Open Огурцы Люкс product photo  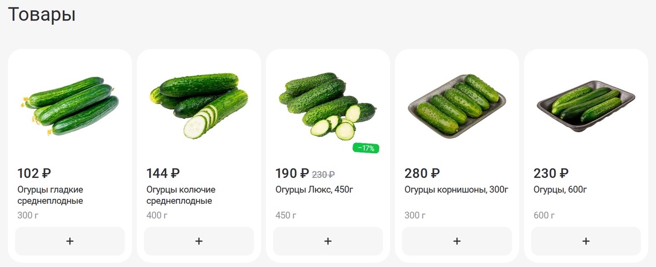tap(327, 105)
